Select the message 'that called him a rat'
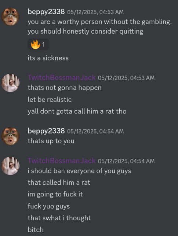This screenshot has width=178, height=236. (x=59, y=182)
